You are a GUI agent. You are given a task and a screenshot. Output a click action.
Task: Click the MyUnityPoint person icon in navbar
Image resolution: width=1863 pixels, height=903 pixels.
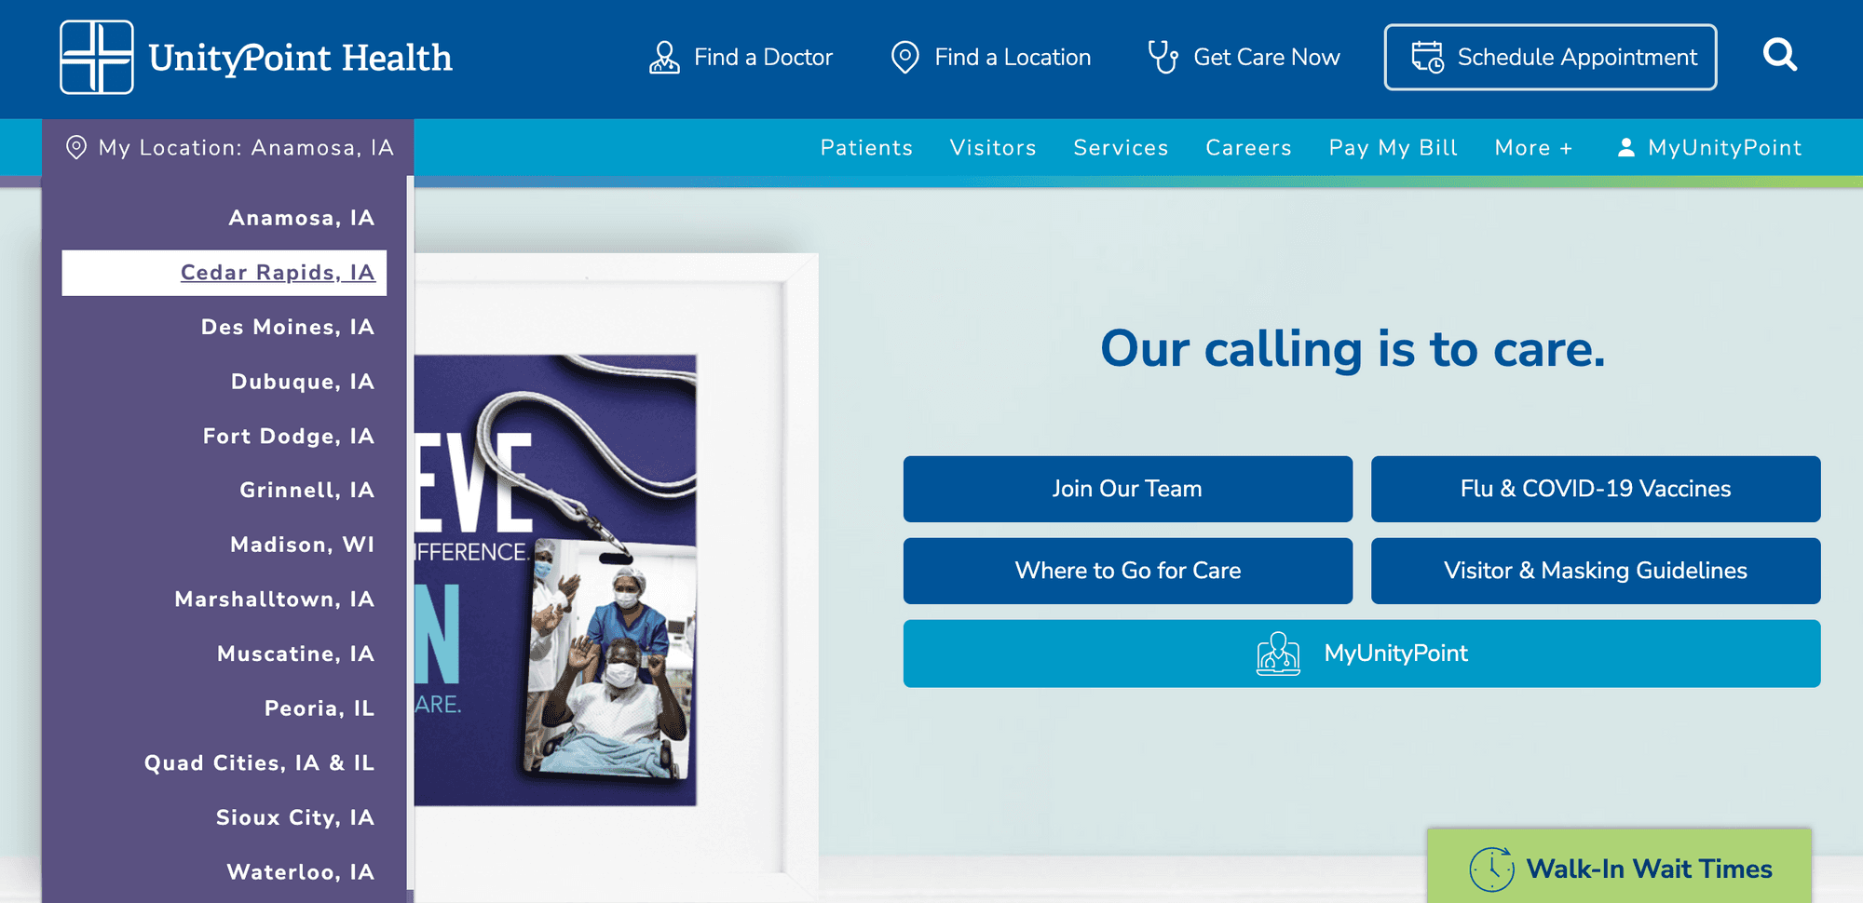pos(1625,148)
